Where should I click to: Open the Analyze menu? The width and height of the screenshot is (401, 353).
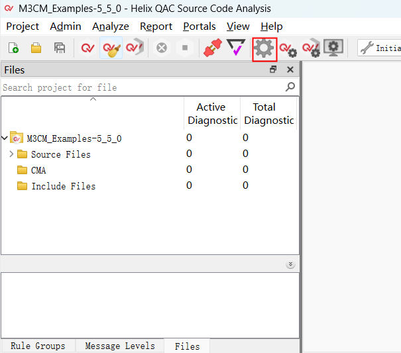click(110, 26)
